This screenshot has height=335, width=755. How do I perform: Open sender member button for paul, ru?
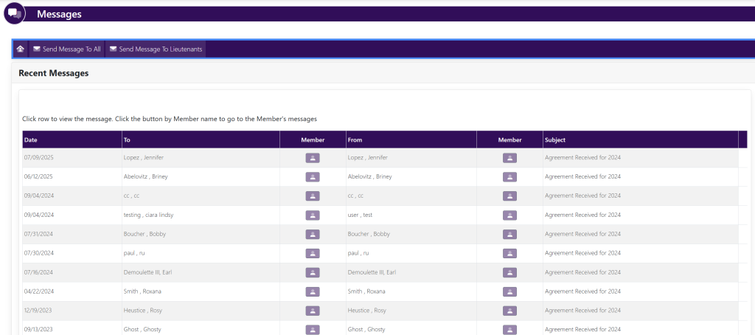click(x=509, y=253)
